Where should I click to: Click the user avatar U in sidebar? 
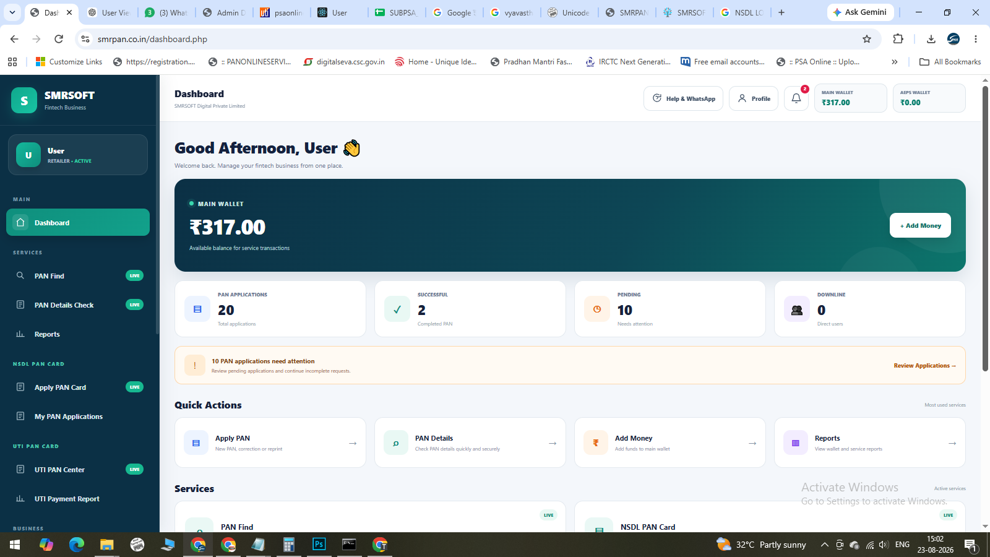(28, 155)
